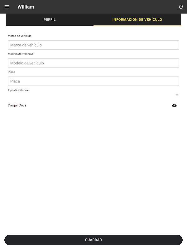Click the empty area below Cargar Docs
The image size is (187, 250).
(x=93, y=171)
